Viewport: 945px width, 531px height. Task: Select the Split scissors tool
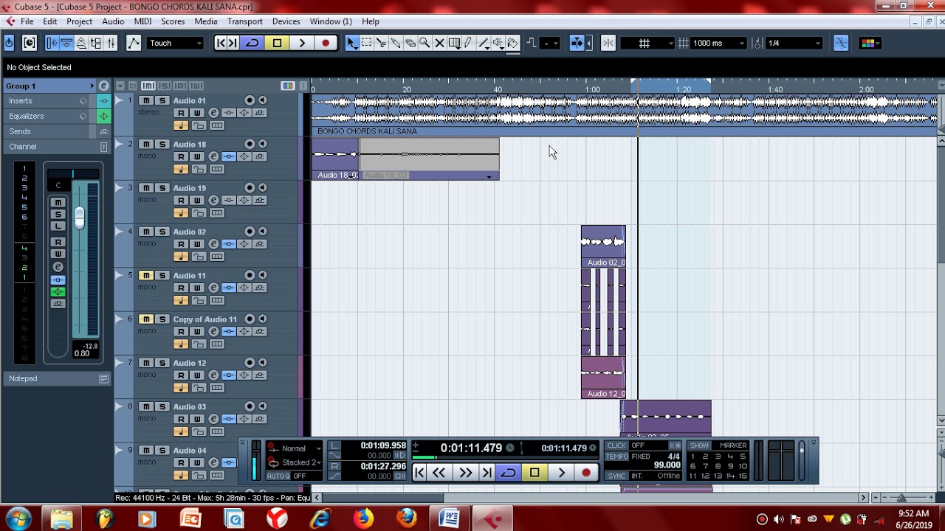coord(381,44)
